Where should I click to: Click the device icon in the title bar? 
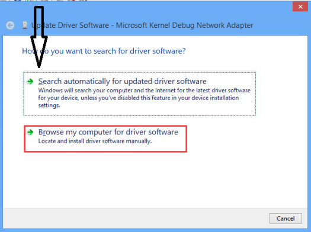coord(25,25)
